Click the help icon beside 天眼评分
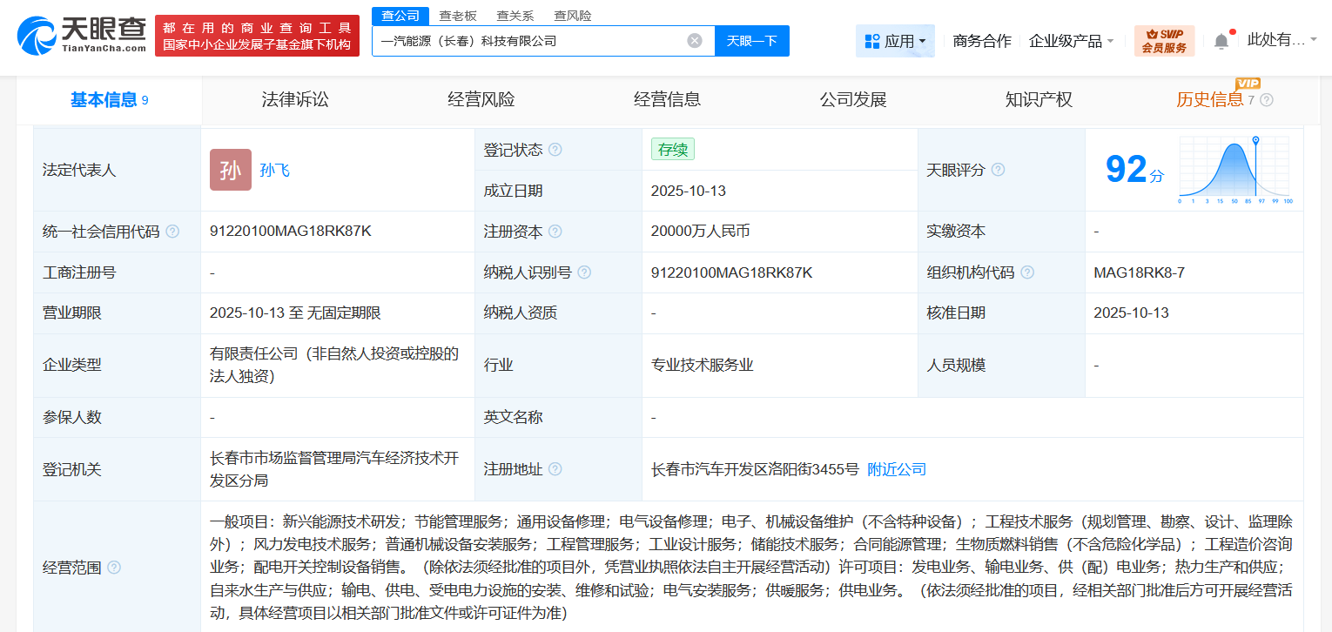The image size is (1332, 632). 999,170
